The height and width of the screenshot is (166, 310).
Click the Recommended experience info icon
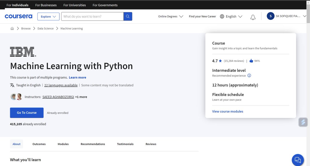coord(249,76)
